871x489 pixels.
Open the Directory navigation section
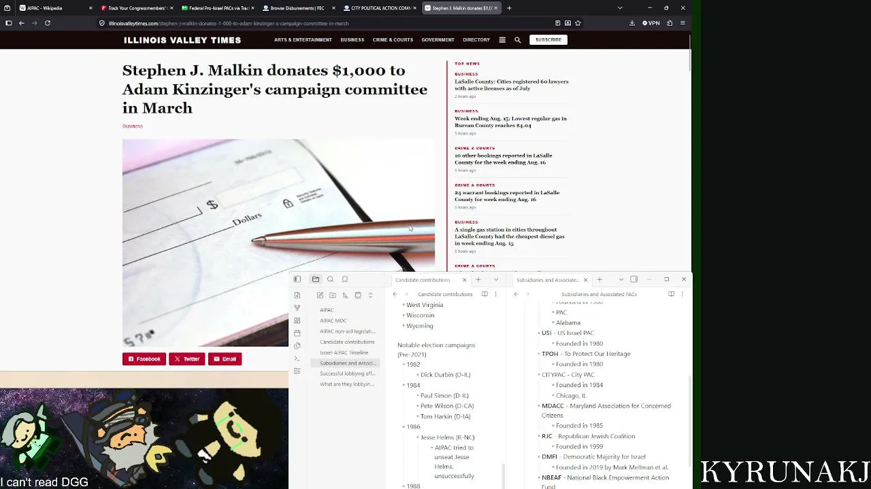click(x=476, y=40)
